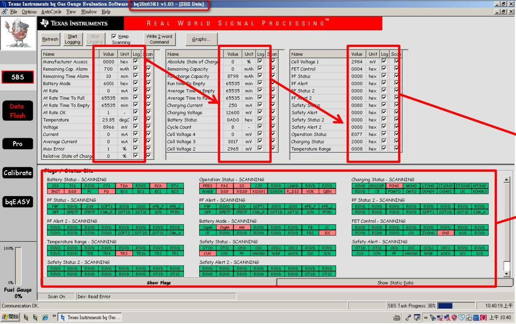Click the CUV flag in Safety Status
Viewport: 516px width, 324px height.
point(207,253)
